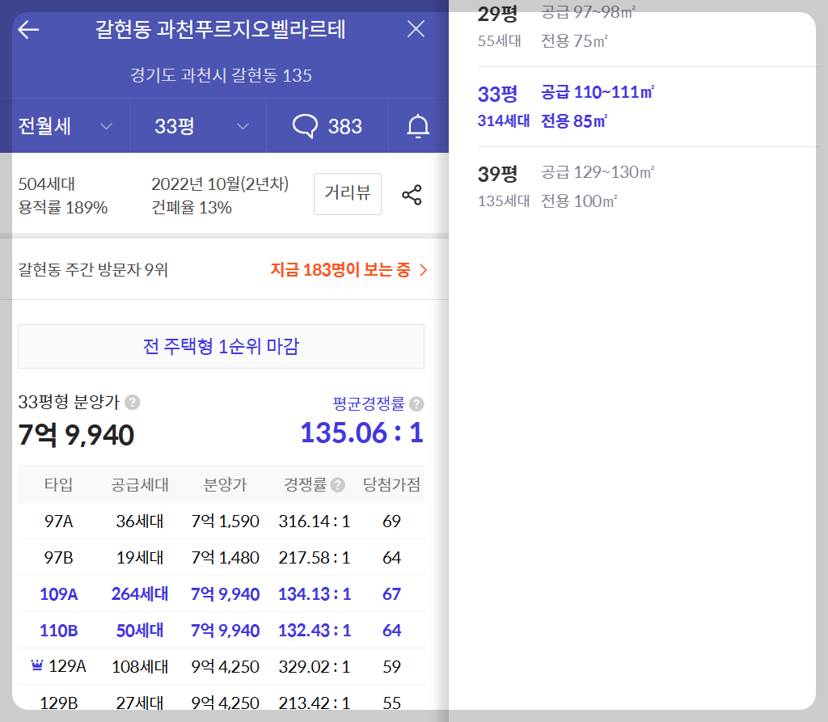Click the 거리뷰 street view button
The image size is (828, 722).
coord(347,194)
